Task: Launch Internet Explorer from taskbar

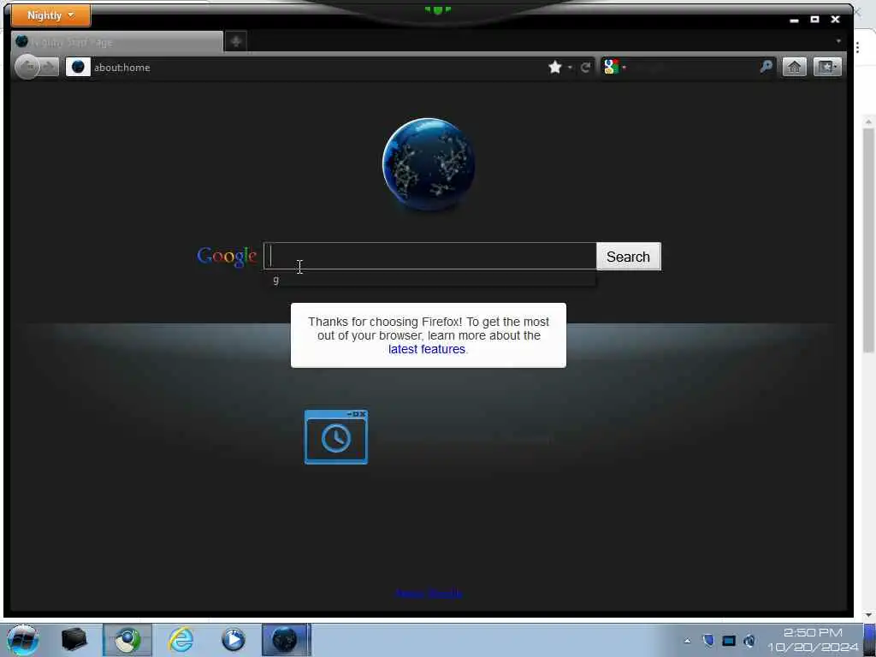Action: [x=181, y=640]
